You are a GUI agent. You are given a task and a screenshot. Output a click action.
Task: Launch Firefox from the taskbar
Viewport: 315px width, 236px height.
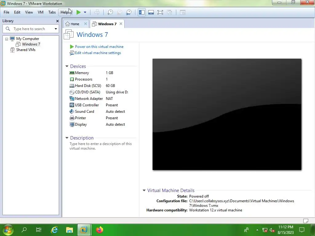[x=99, y=230]
